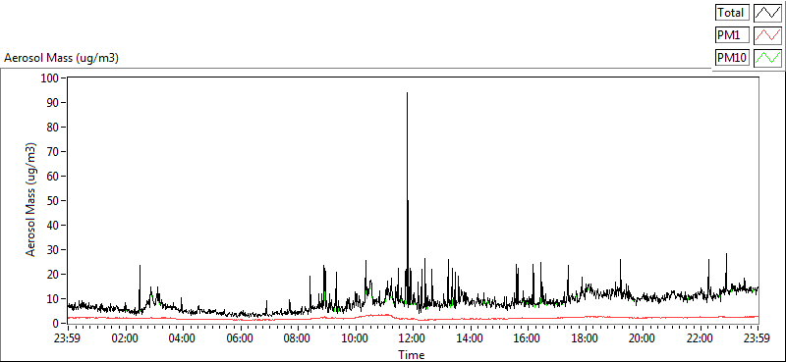Image resolution: width=786 pixels, height=362 pixels.
Task: Click the tall spike peak near 12:00
Action: pos(407,93)
